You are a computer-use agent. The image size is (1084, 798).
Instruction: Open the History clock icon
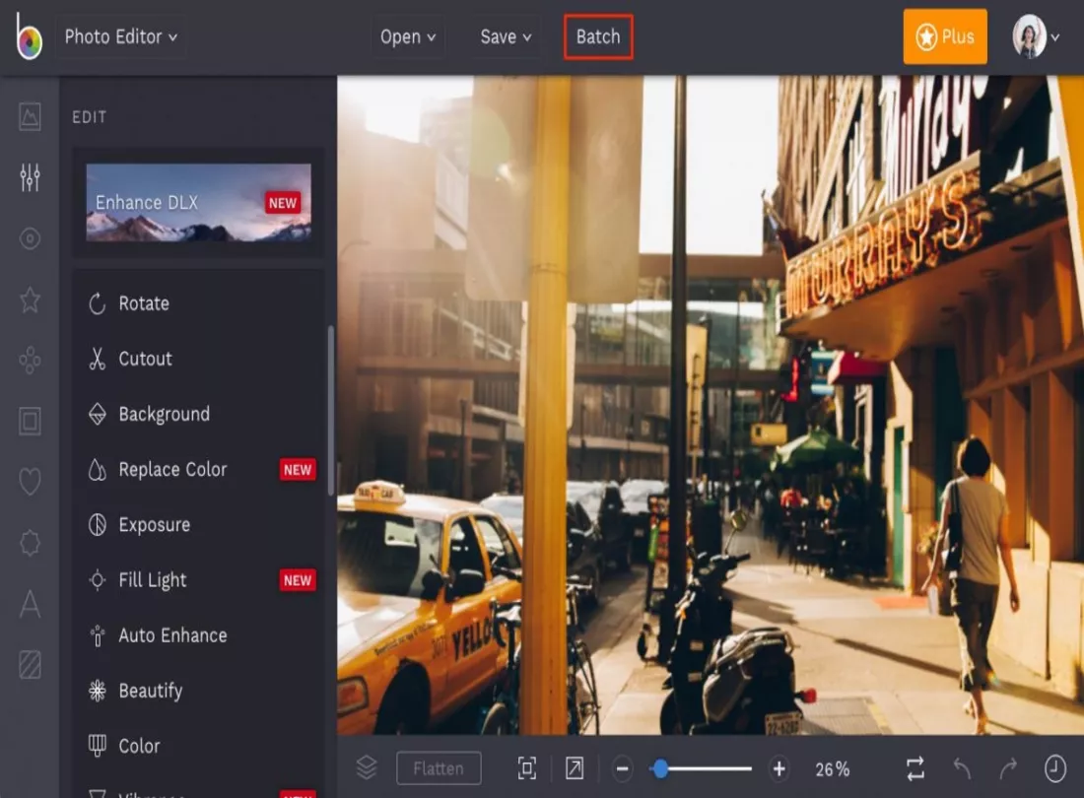(1054, 768)
